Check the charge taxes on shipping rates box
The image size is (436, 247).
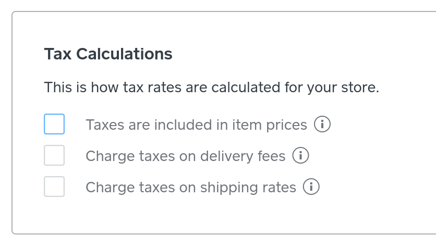click(x=54, y=187)
